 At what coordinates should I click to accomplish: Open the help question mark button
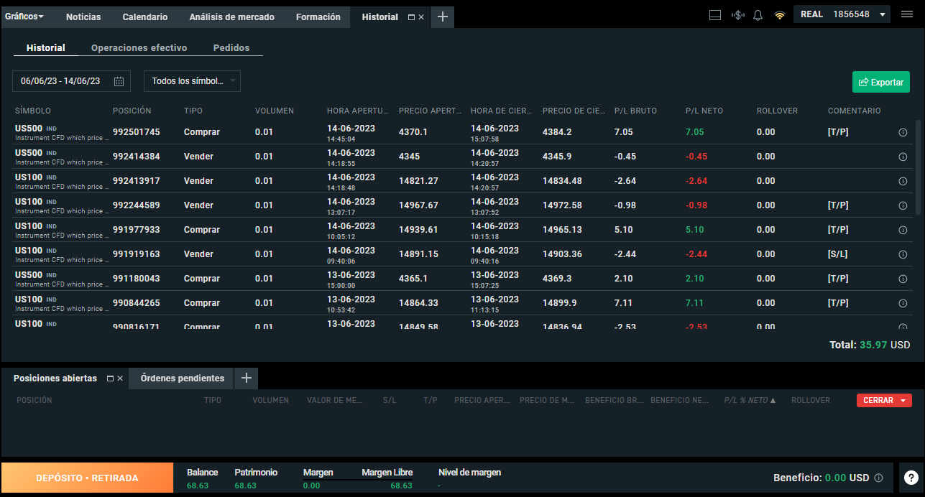[x=911, y=477]
